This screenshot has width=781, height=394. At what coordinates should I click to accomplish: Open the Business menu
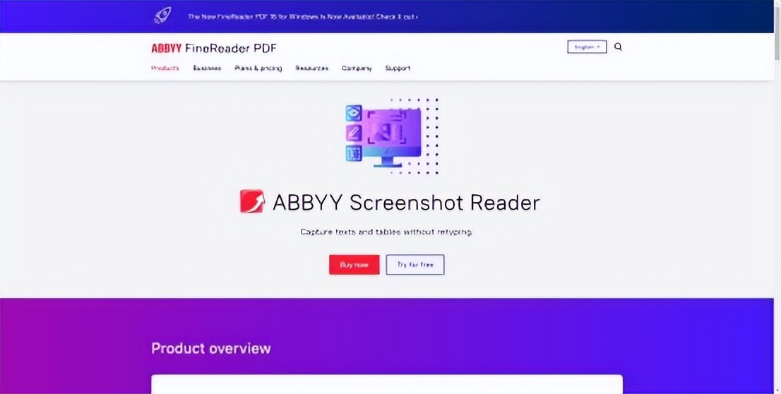[x=207, y=68]
